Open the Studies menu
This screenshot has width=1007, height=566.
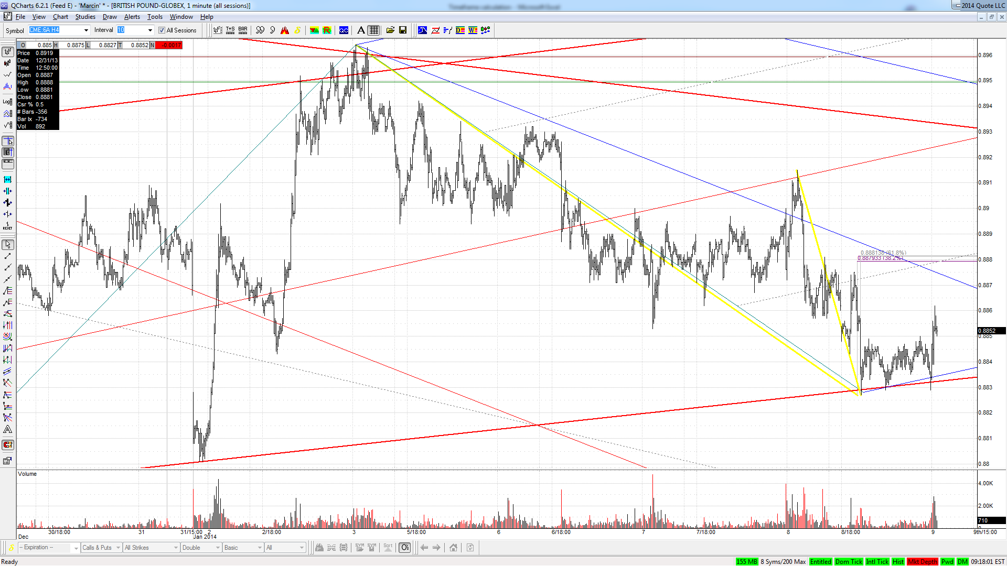point(85,17)
